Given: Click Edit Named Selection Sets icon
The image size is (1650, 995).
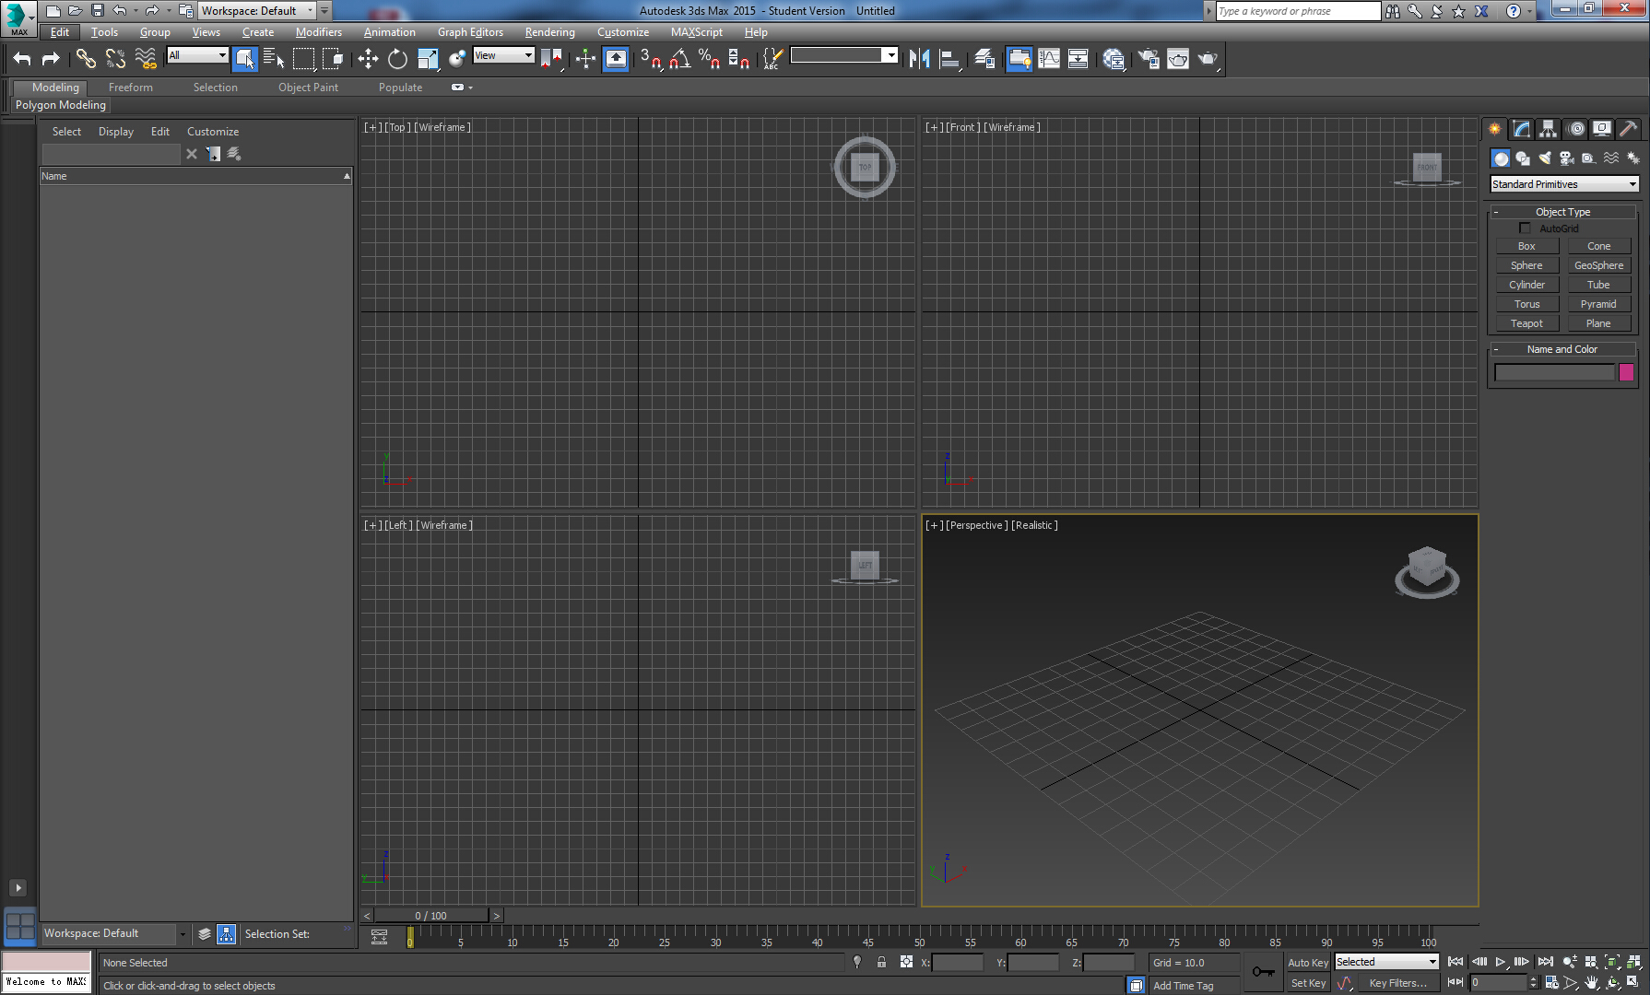Looking at the screenshot, I should coord(772,59).
